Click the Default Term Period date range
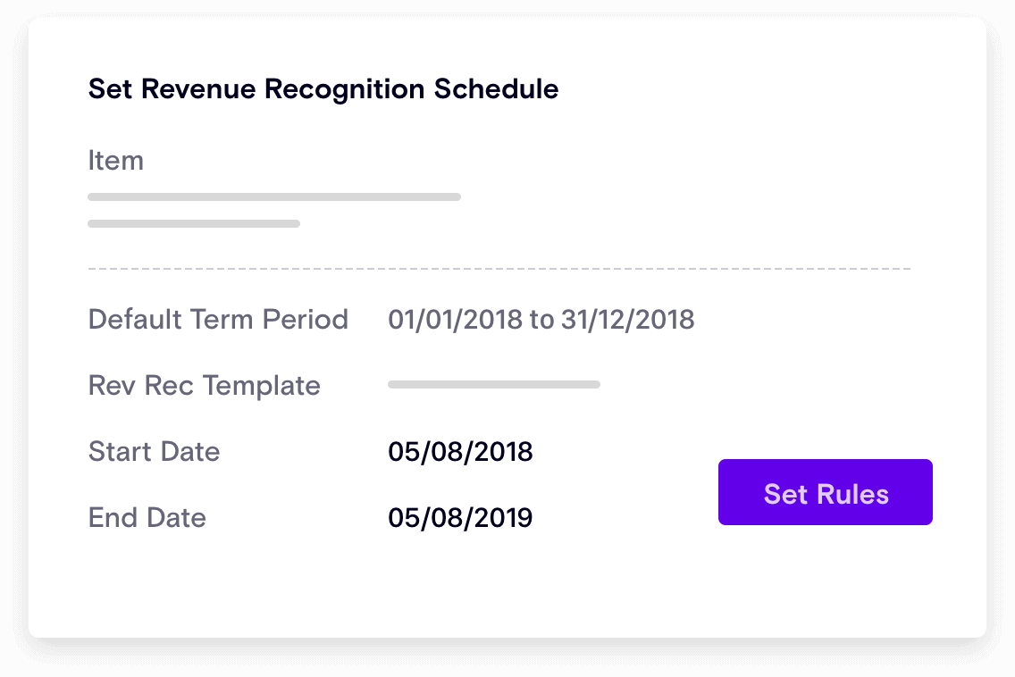The image size is (1015, 677). 541,320
